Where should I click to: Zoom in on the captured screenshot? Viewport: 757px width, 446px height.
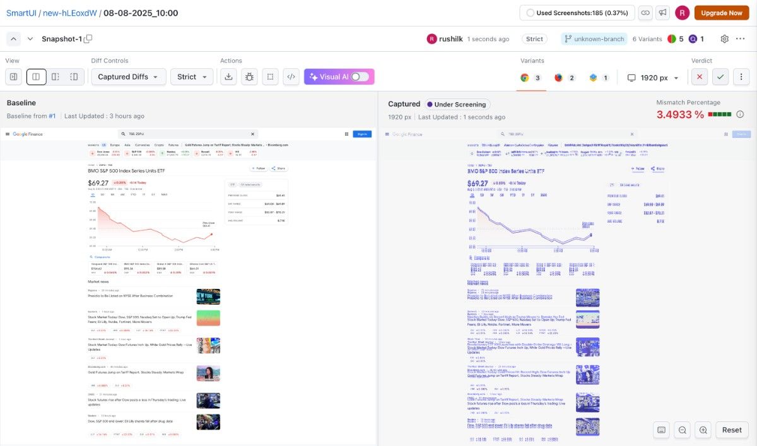[703, 430]
